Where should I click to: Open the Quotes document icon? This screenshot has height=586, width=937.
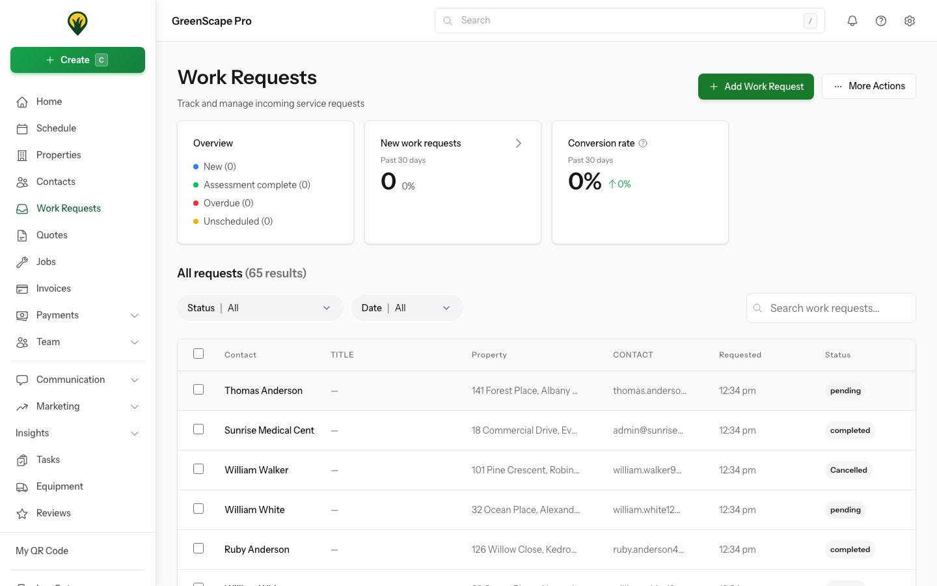pos(22,234)
